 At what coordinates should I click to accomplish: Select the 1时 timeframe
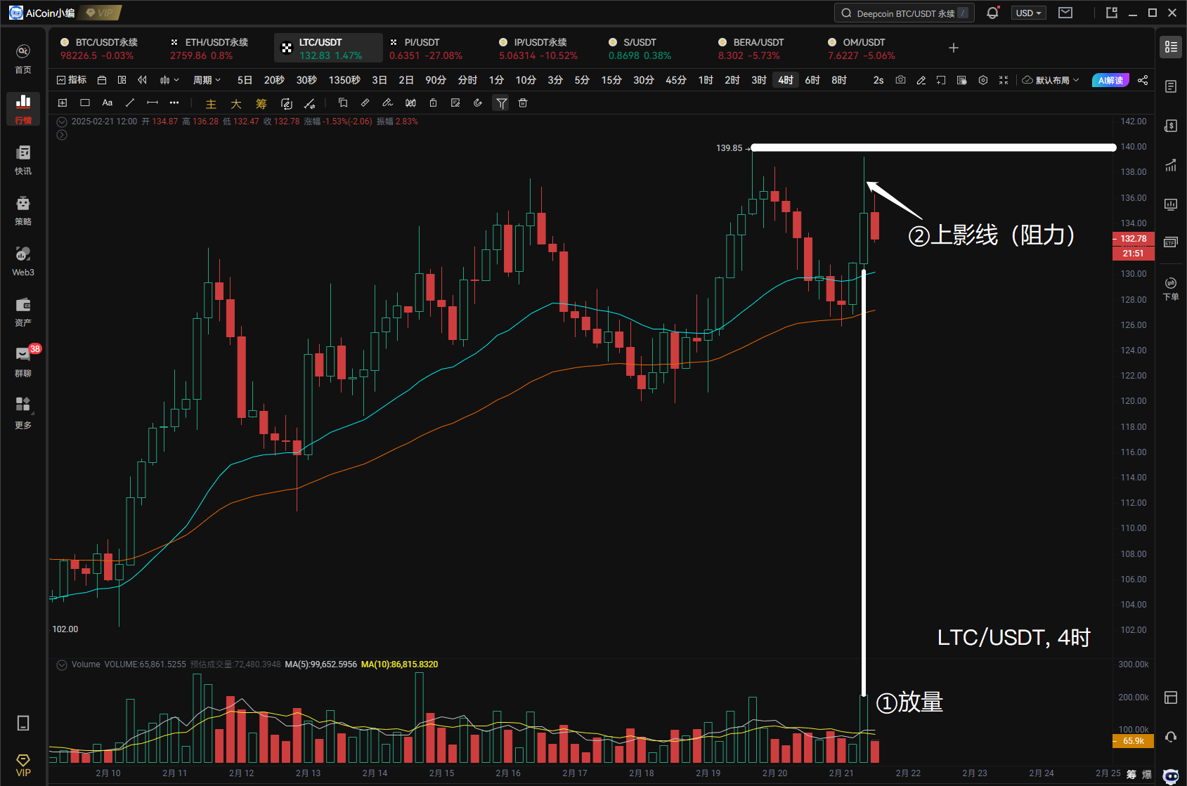(706, 80)
